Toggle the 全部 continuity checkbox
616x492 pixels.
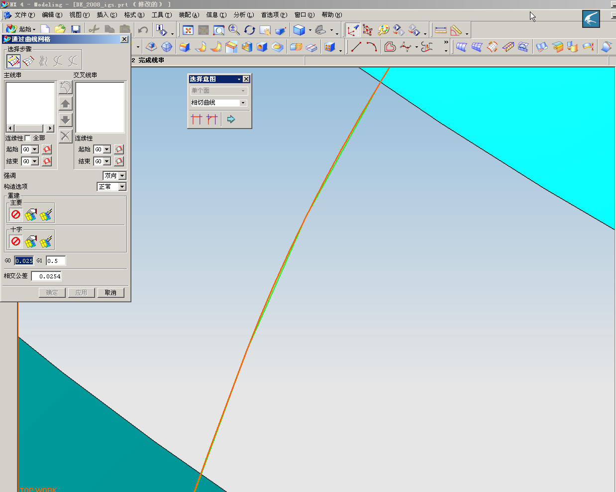pyautogui.click(x=28, y=138)
